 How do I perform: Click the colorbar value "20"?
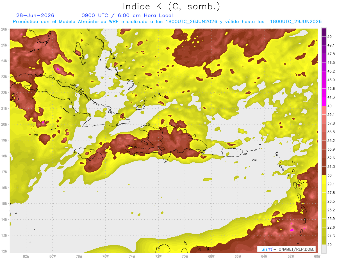[x=330, y=245]
